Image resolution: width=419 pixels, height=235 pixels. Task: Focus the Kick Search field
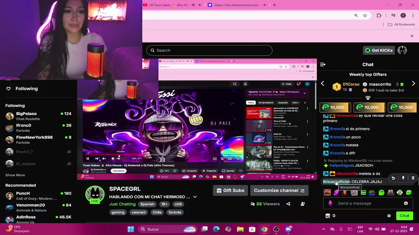(209, 50)
